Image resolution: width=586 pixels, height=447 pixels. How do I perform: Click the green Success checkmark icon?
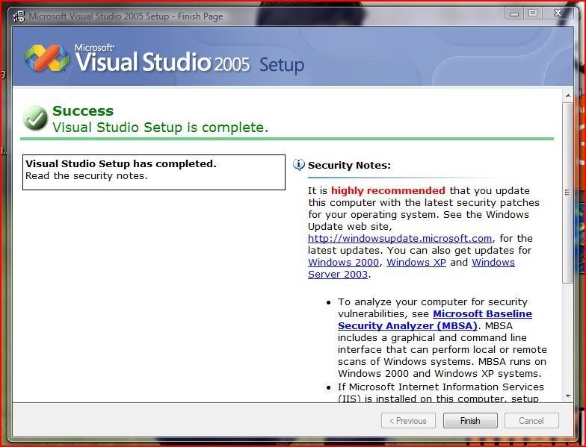(35, 118)
